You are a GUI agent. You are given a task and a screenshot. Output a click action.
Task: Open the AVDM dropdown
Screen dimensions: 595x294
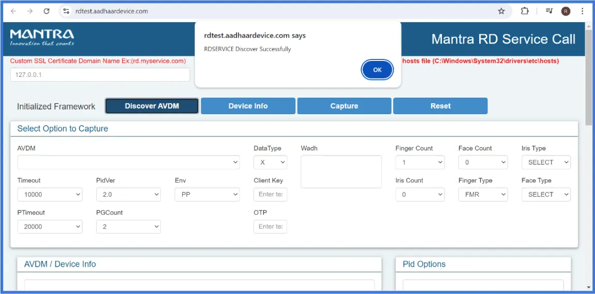coord(128,162)
